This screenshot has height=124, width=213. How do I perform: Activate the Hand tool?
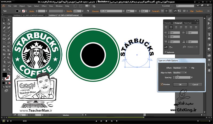point(4,70)
